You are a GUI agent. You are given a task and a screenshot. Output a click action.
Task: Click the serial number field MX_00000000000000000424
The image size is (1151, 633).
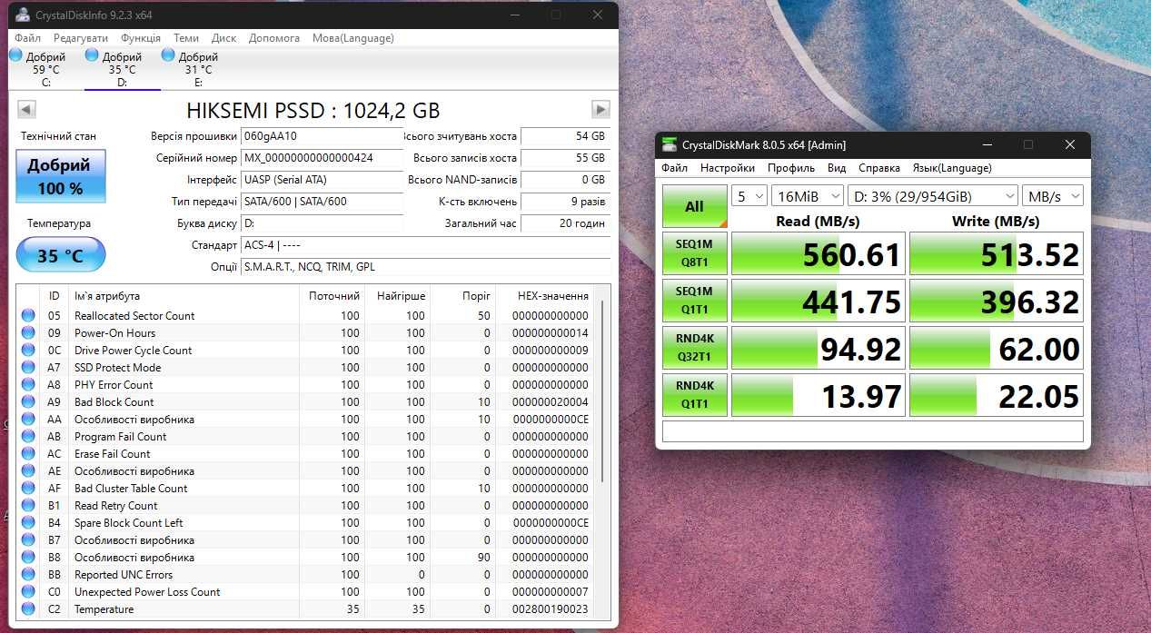point(322,158)
